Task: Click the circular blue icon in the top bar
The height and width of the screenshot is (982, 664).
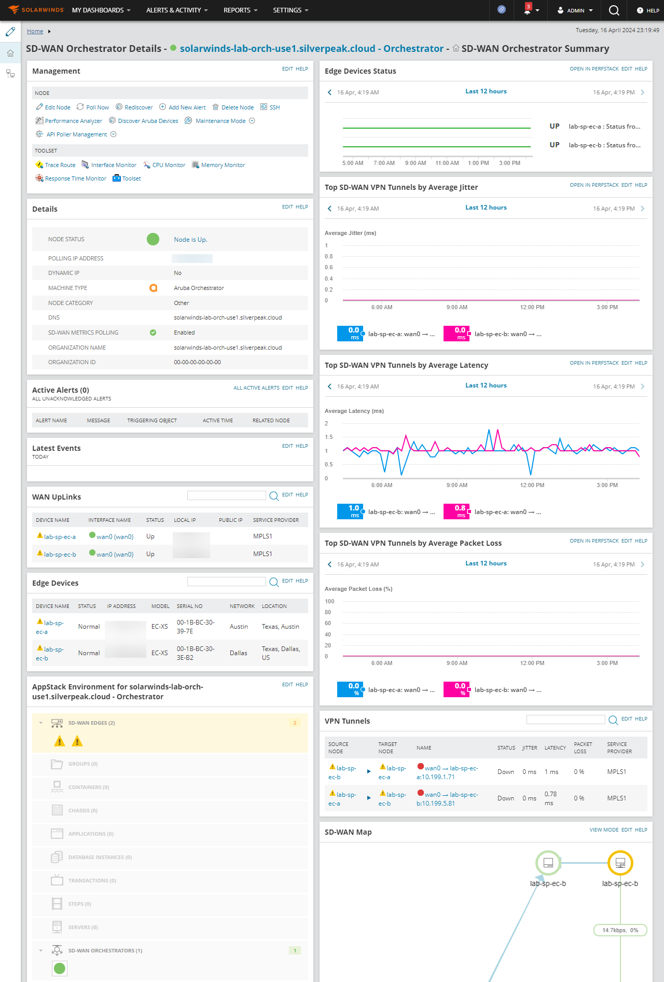Action: click(x=502, y=9)
